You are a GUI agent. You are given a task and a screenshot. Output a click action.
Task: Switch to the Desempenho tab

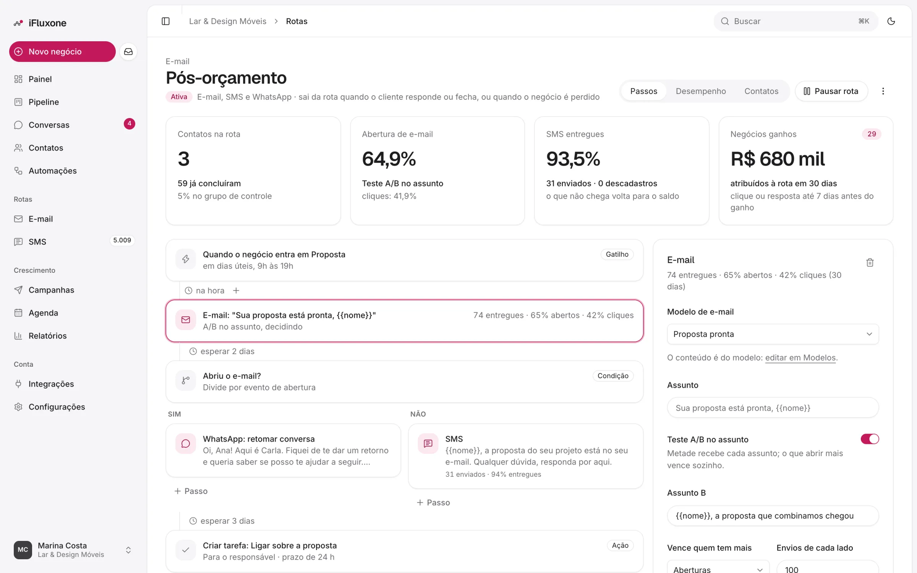pos(700,91)
